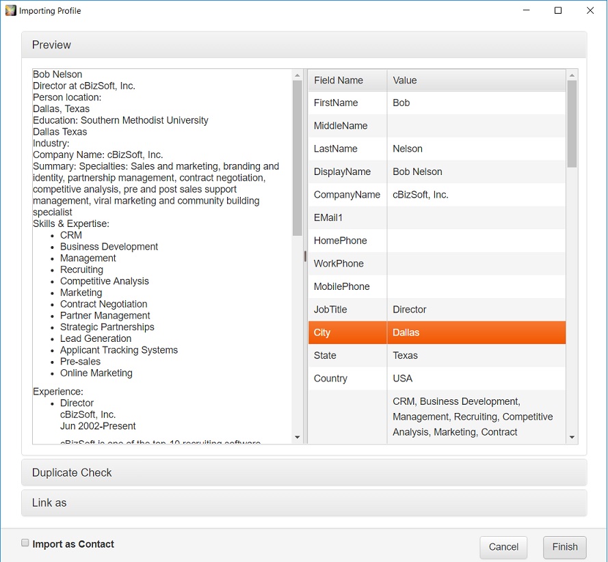Select the MobilePhone field row

pos(437,286)
